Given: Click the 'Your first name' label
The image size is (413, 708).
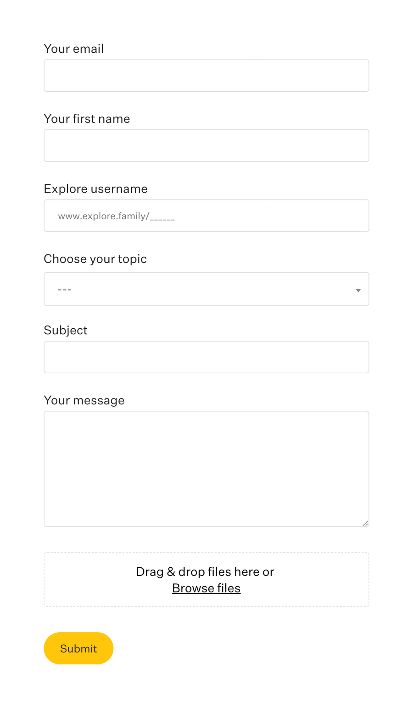Looking at the screenshot, I should tap(87, 119).
